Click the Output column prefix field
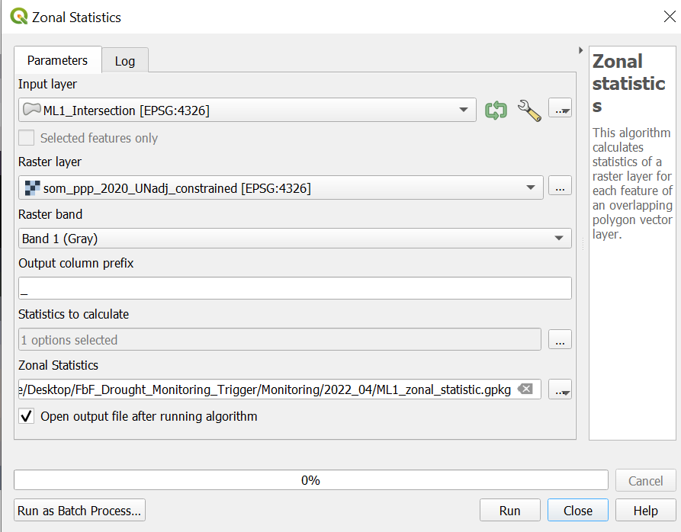The width and height of the screenshot is (681, 532). point(294,288)
